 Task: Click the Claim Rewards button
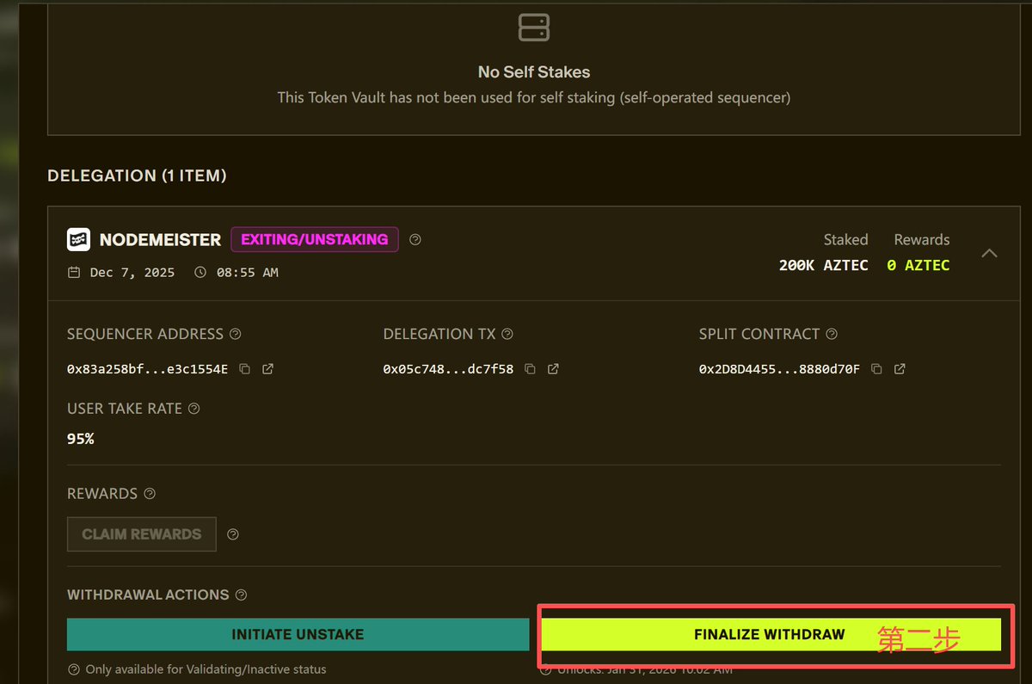142,534
